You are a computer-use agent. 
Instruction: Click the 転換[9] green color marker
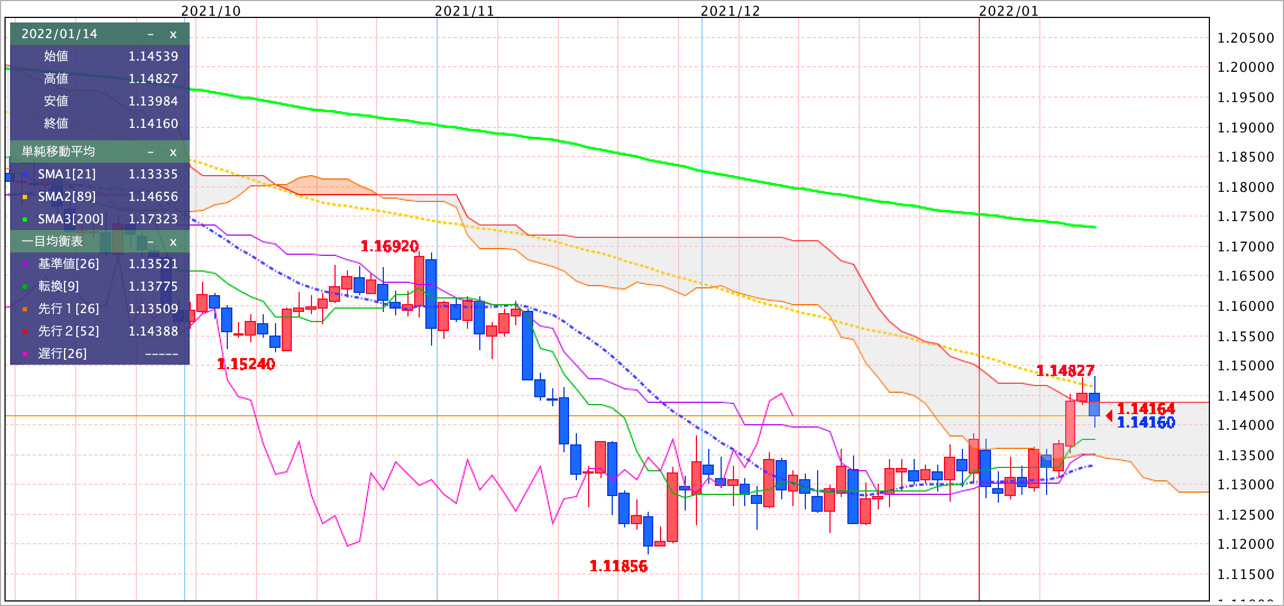click(x=25, y=287)
